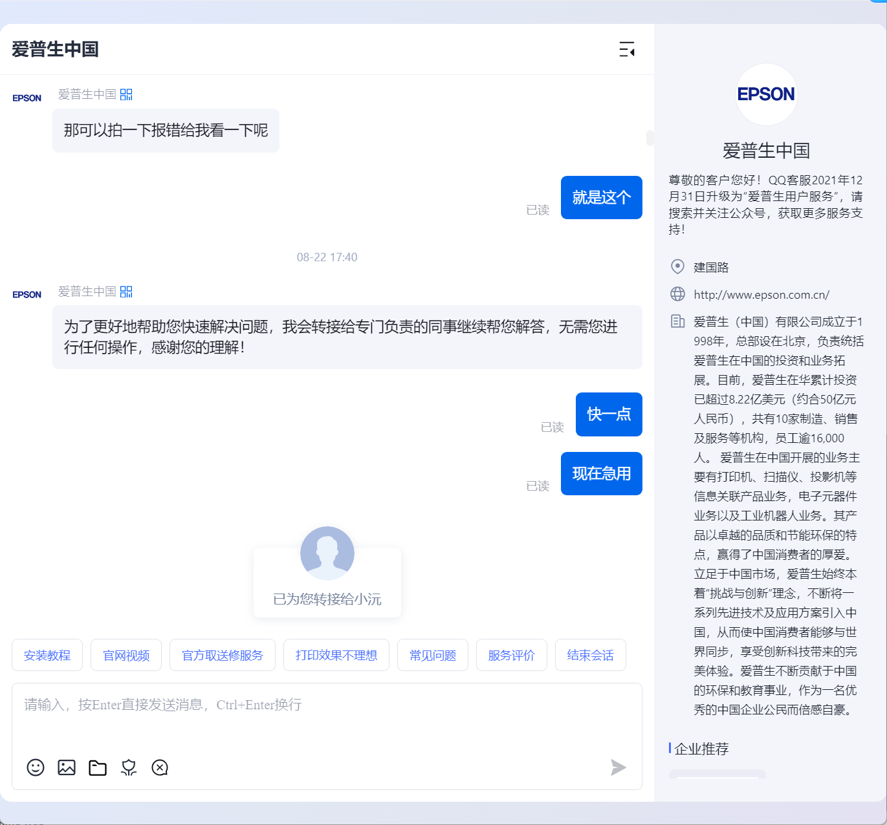Attach an image using picture icon
The image size is (887, 825).
pyautogui.click(x=67, y=767)
